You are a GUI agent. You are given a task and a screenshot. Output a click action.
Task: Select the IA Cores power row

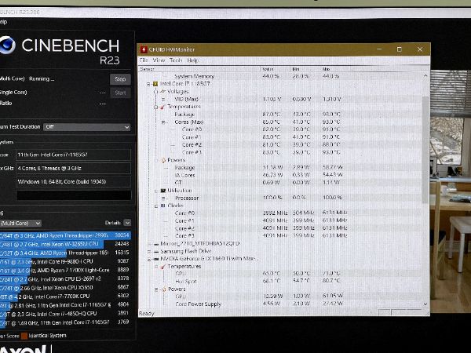pyautogui.click(x=279, y=175)
